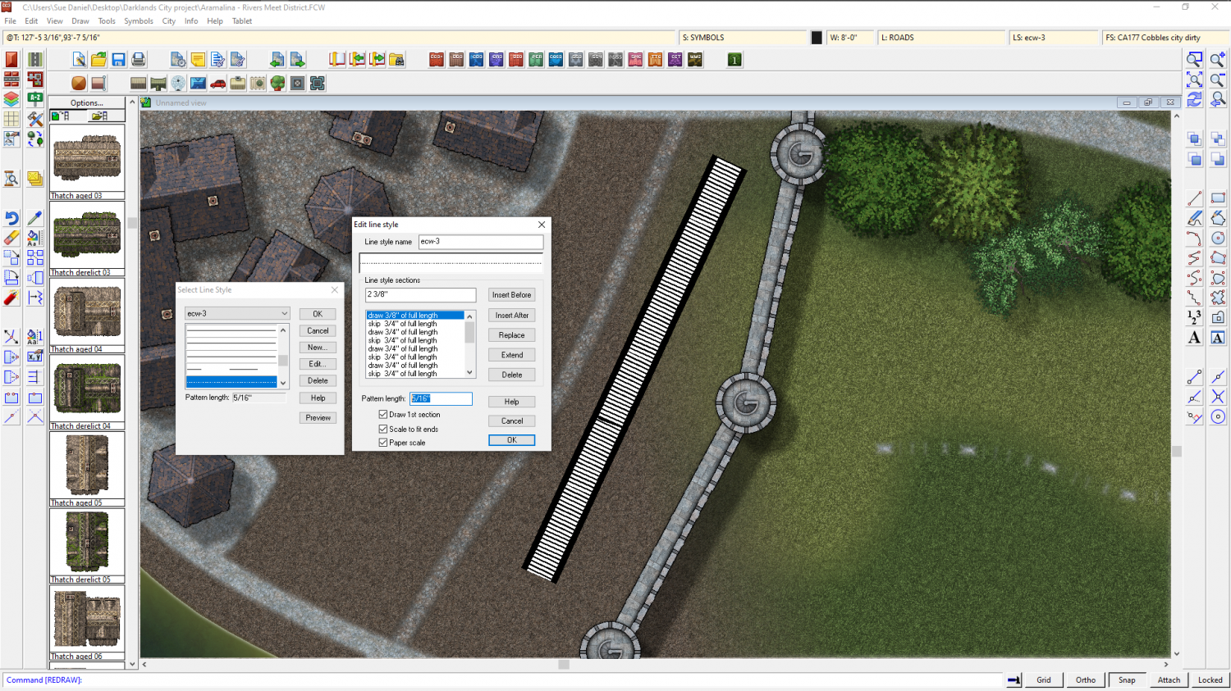Image resolution: width=1231 pixels, height=691 pixels.
Task: Toggle the Grid button in status bar
Action: [x=1044, y=680]
